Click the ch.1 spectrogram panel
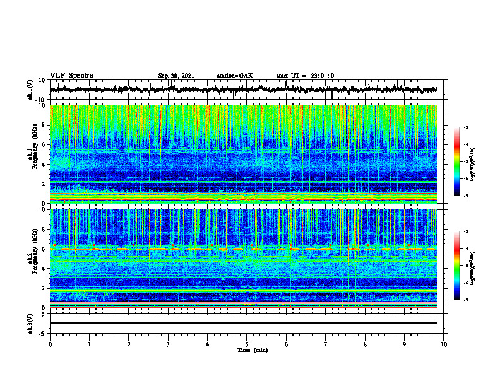The image size is (500, 386). 244,154
